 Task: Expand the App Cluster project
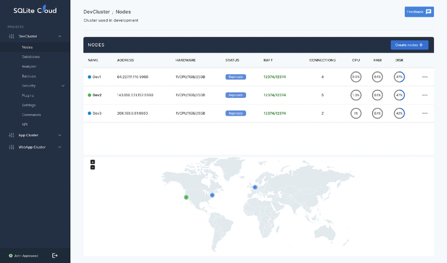point(60,135)
